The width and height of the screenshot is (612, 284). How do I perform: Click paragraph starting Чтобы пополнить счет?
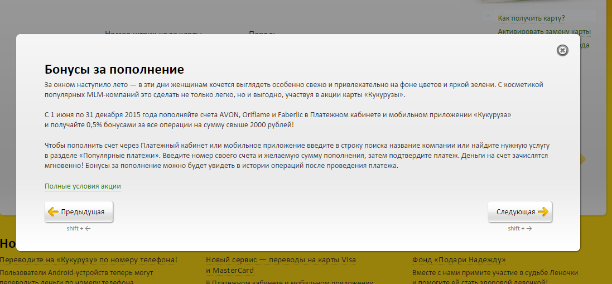coord(297,155)
